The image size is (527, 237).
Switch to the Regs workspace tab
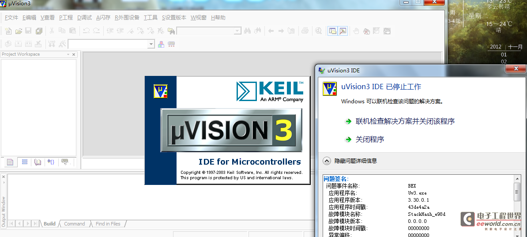tap(24, 162)
